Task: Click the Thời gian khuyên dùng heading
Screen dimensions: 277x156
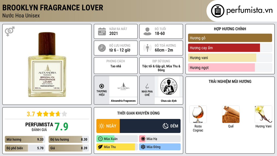Action: pyautogui.click(x=138, y=113)
